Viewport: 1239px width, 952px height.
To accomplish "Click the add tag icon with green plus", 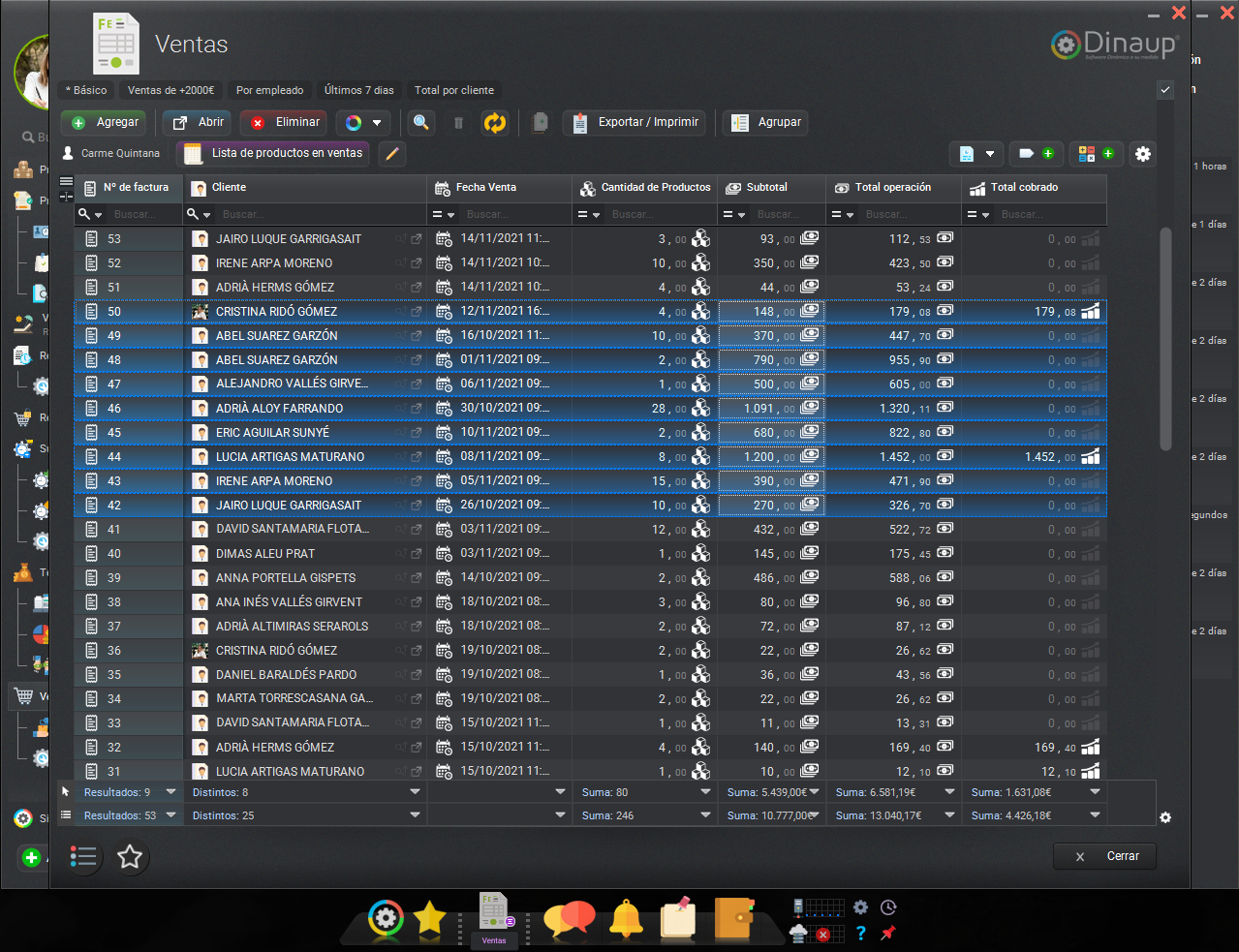I will pyautogui.click(x=1037, y=153).
